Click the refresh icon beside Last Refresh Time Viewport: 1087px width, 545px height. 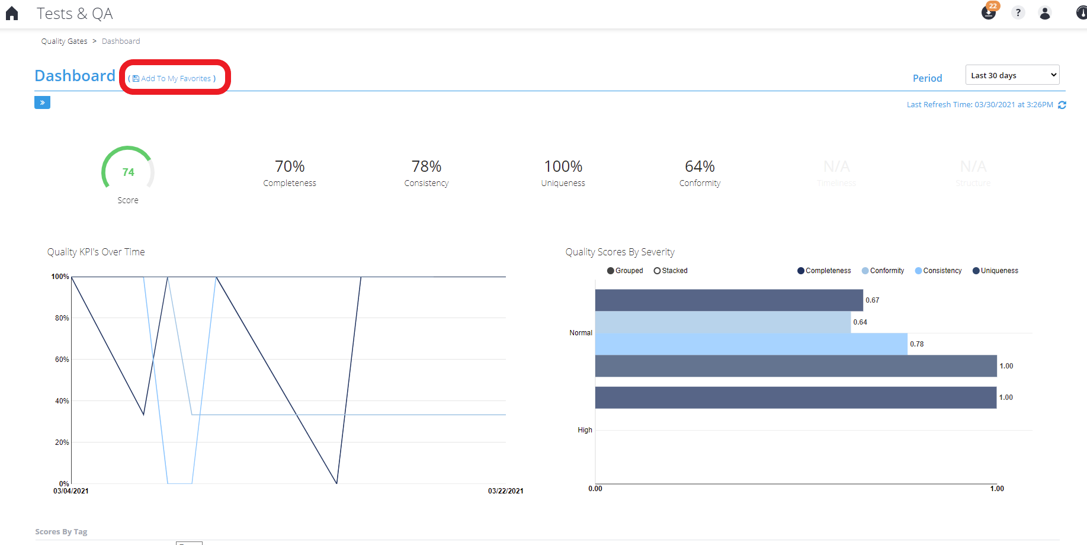[x=1062, y=105]
